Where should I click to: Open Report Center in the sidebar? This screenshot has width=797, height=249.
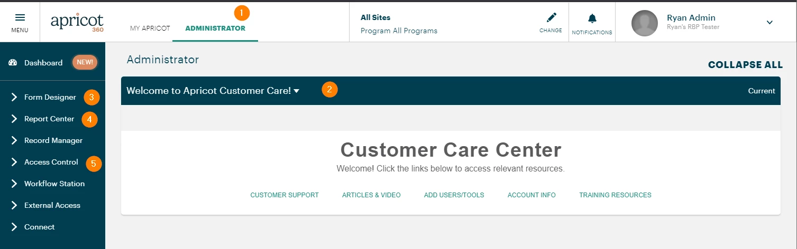coord(49,119)
